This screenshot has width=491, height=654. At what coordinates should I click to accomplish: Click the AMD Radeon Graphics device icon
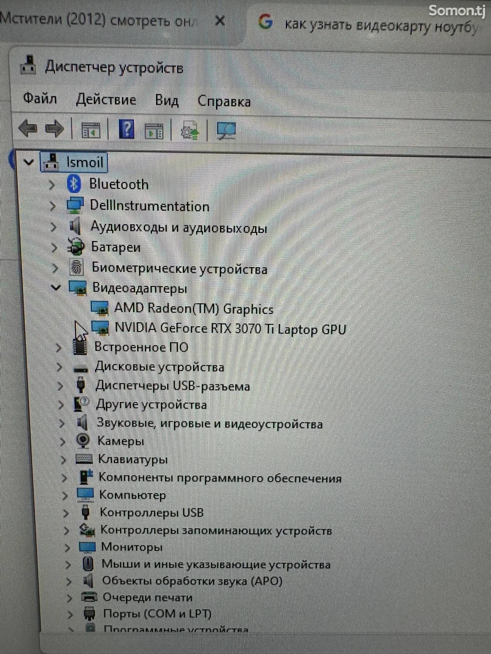100,308
